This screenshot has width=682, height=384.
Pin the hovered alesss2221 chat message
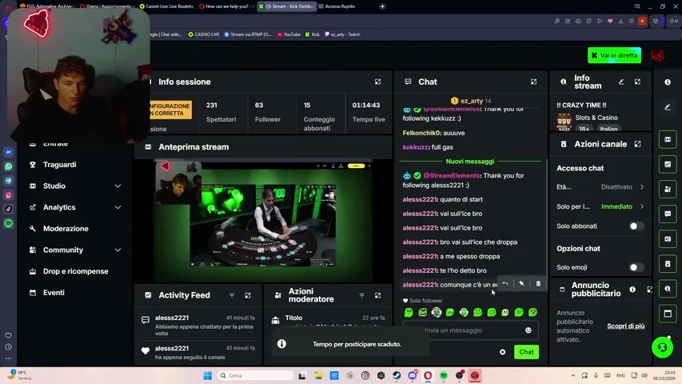coord(521,283)
